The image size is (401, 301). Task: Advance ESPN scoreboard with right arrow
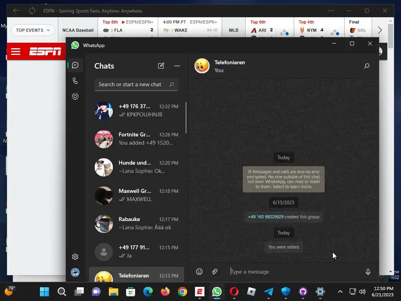380,30
